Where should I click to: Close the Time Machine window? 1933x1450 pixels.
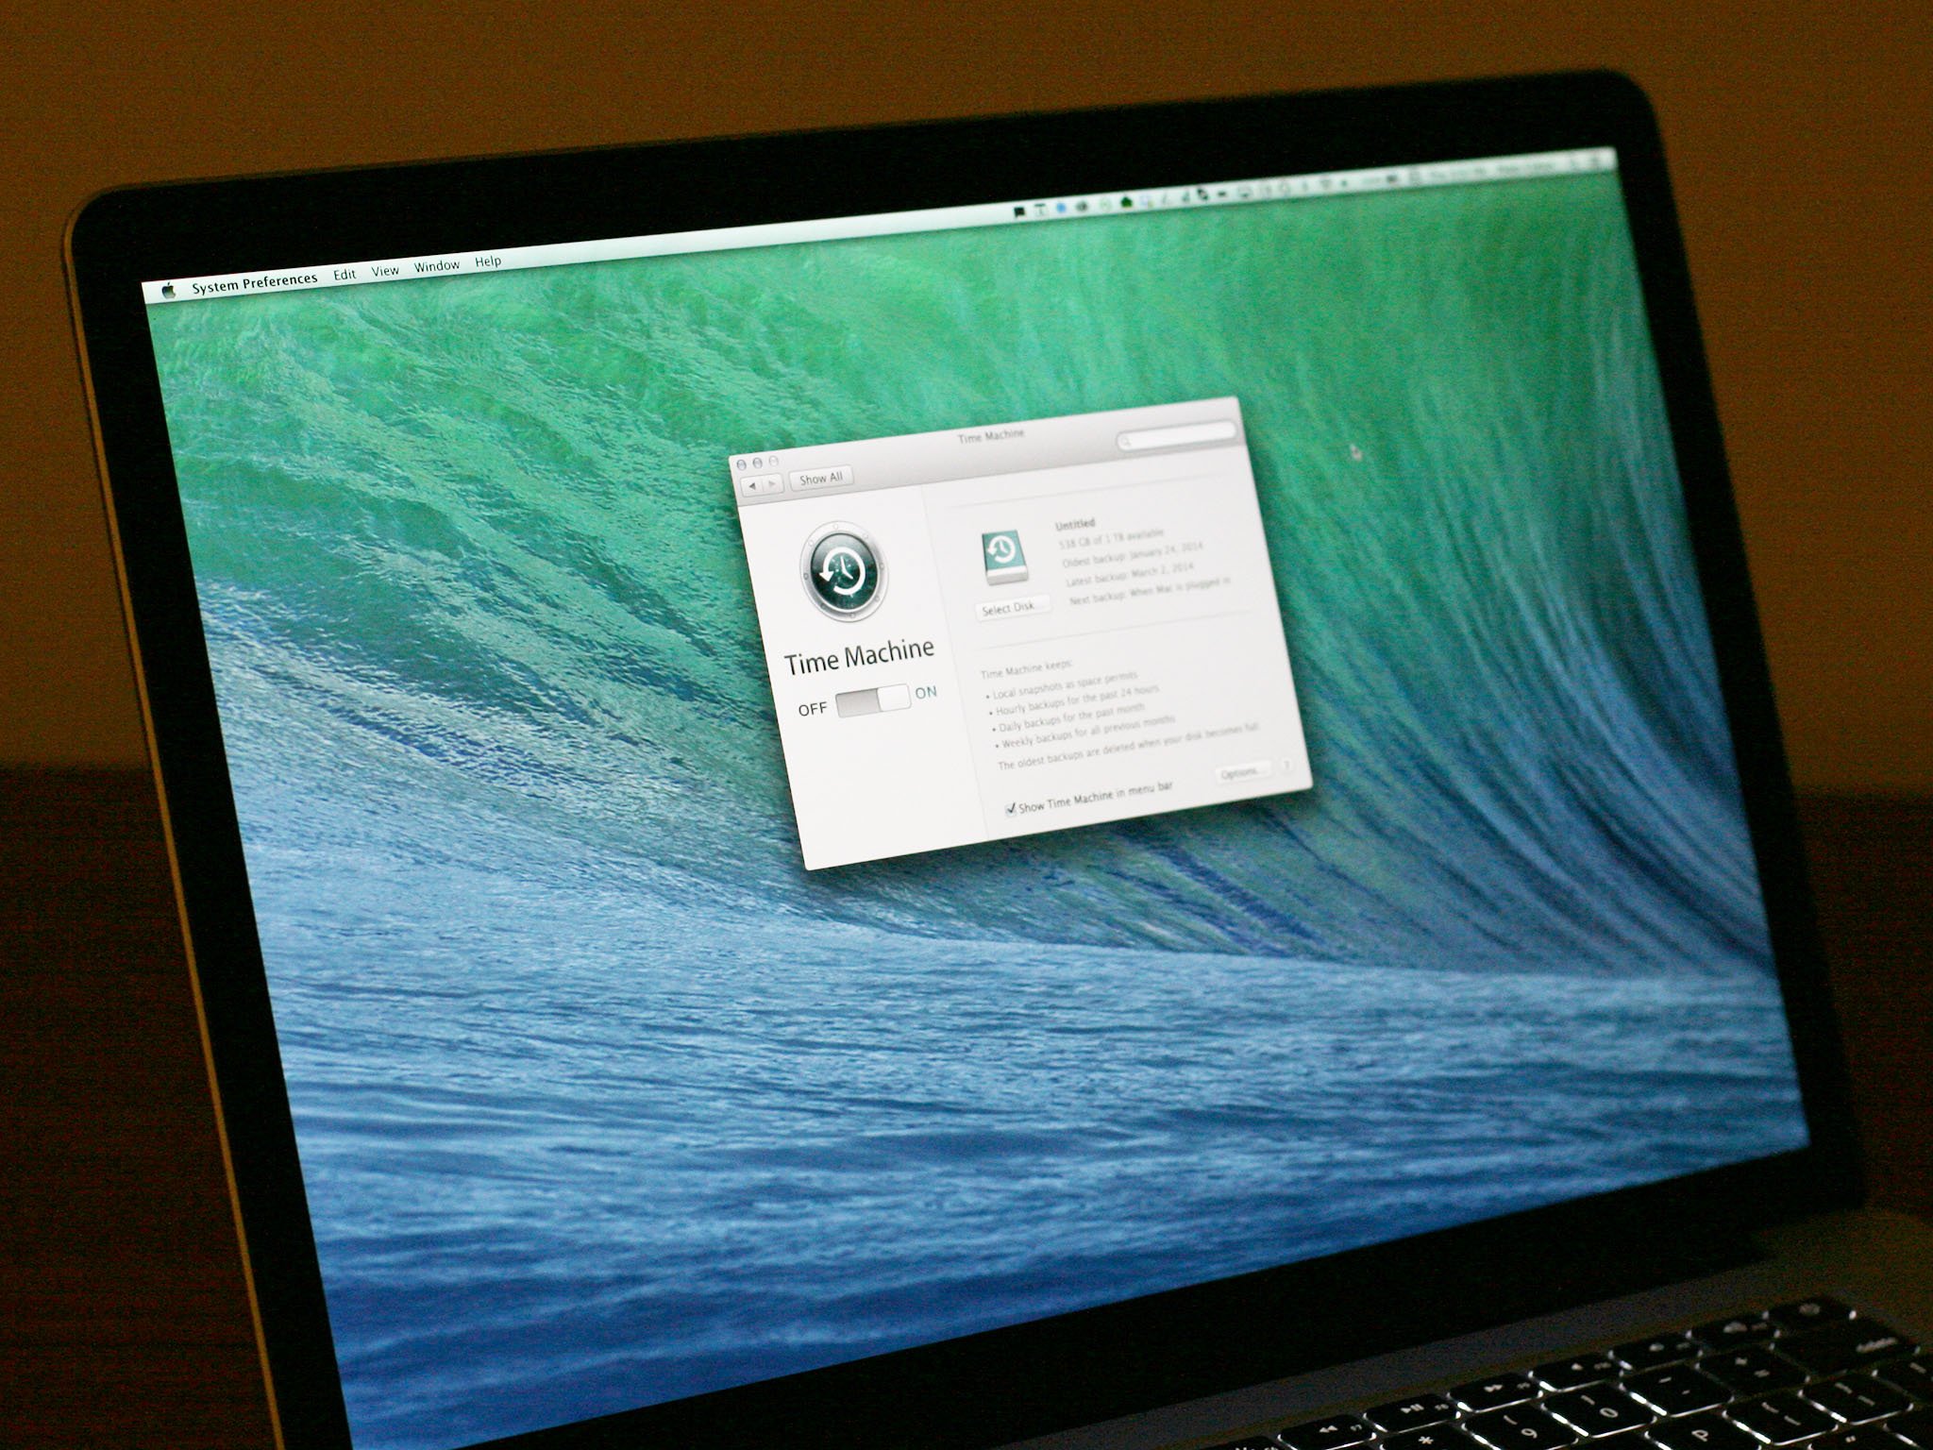point(741,464)
